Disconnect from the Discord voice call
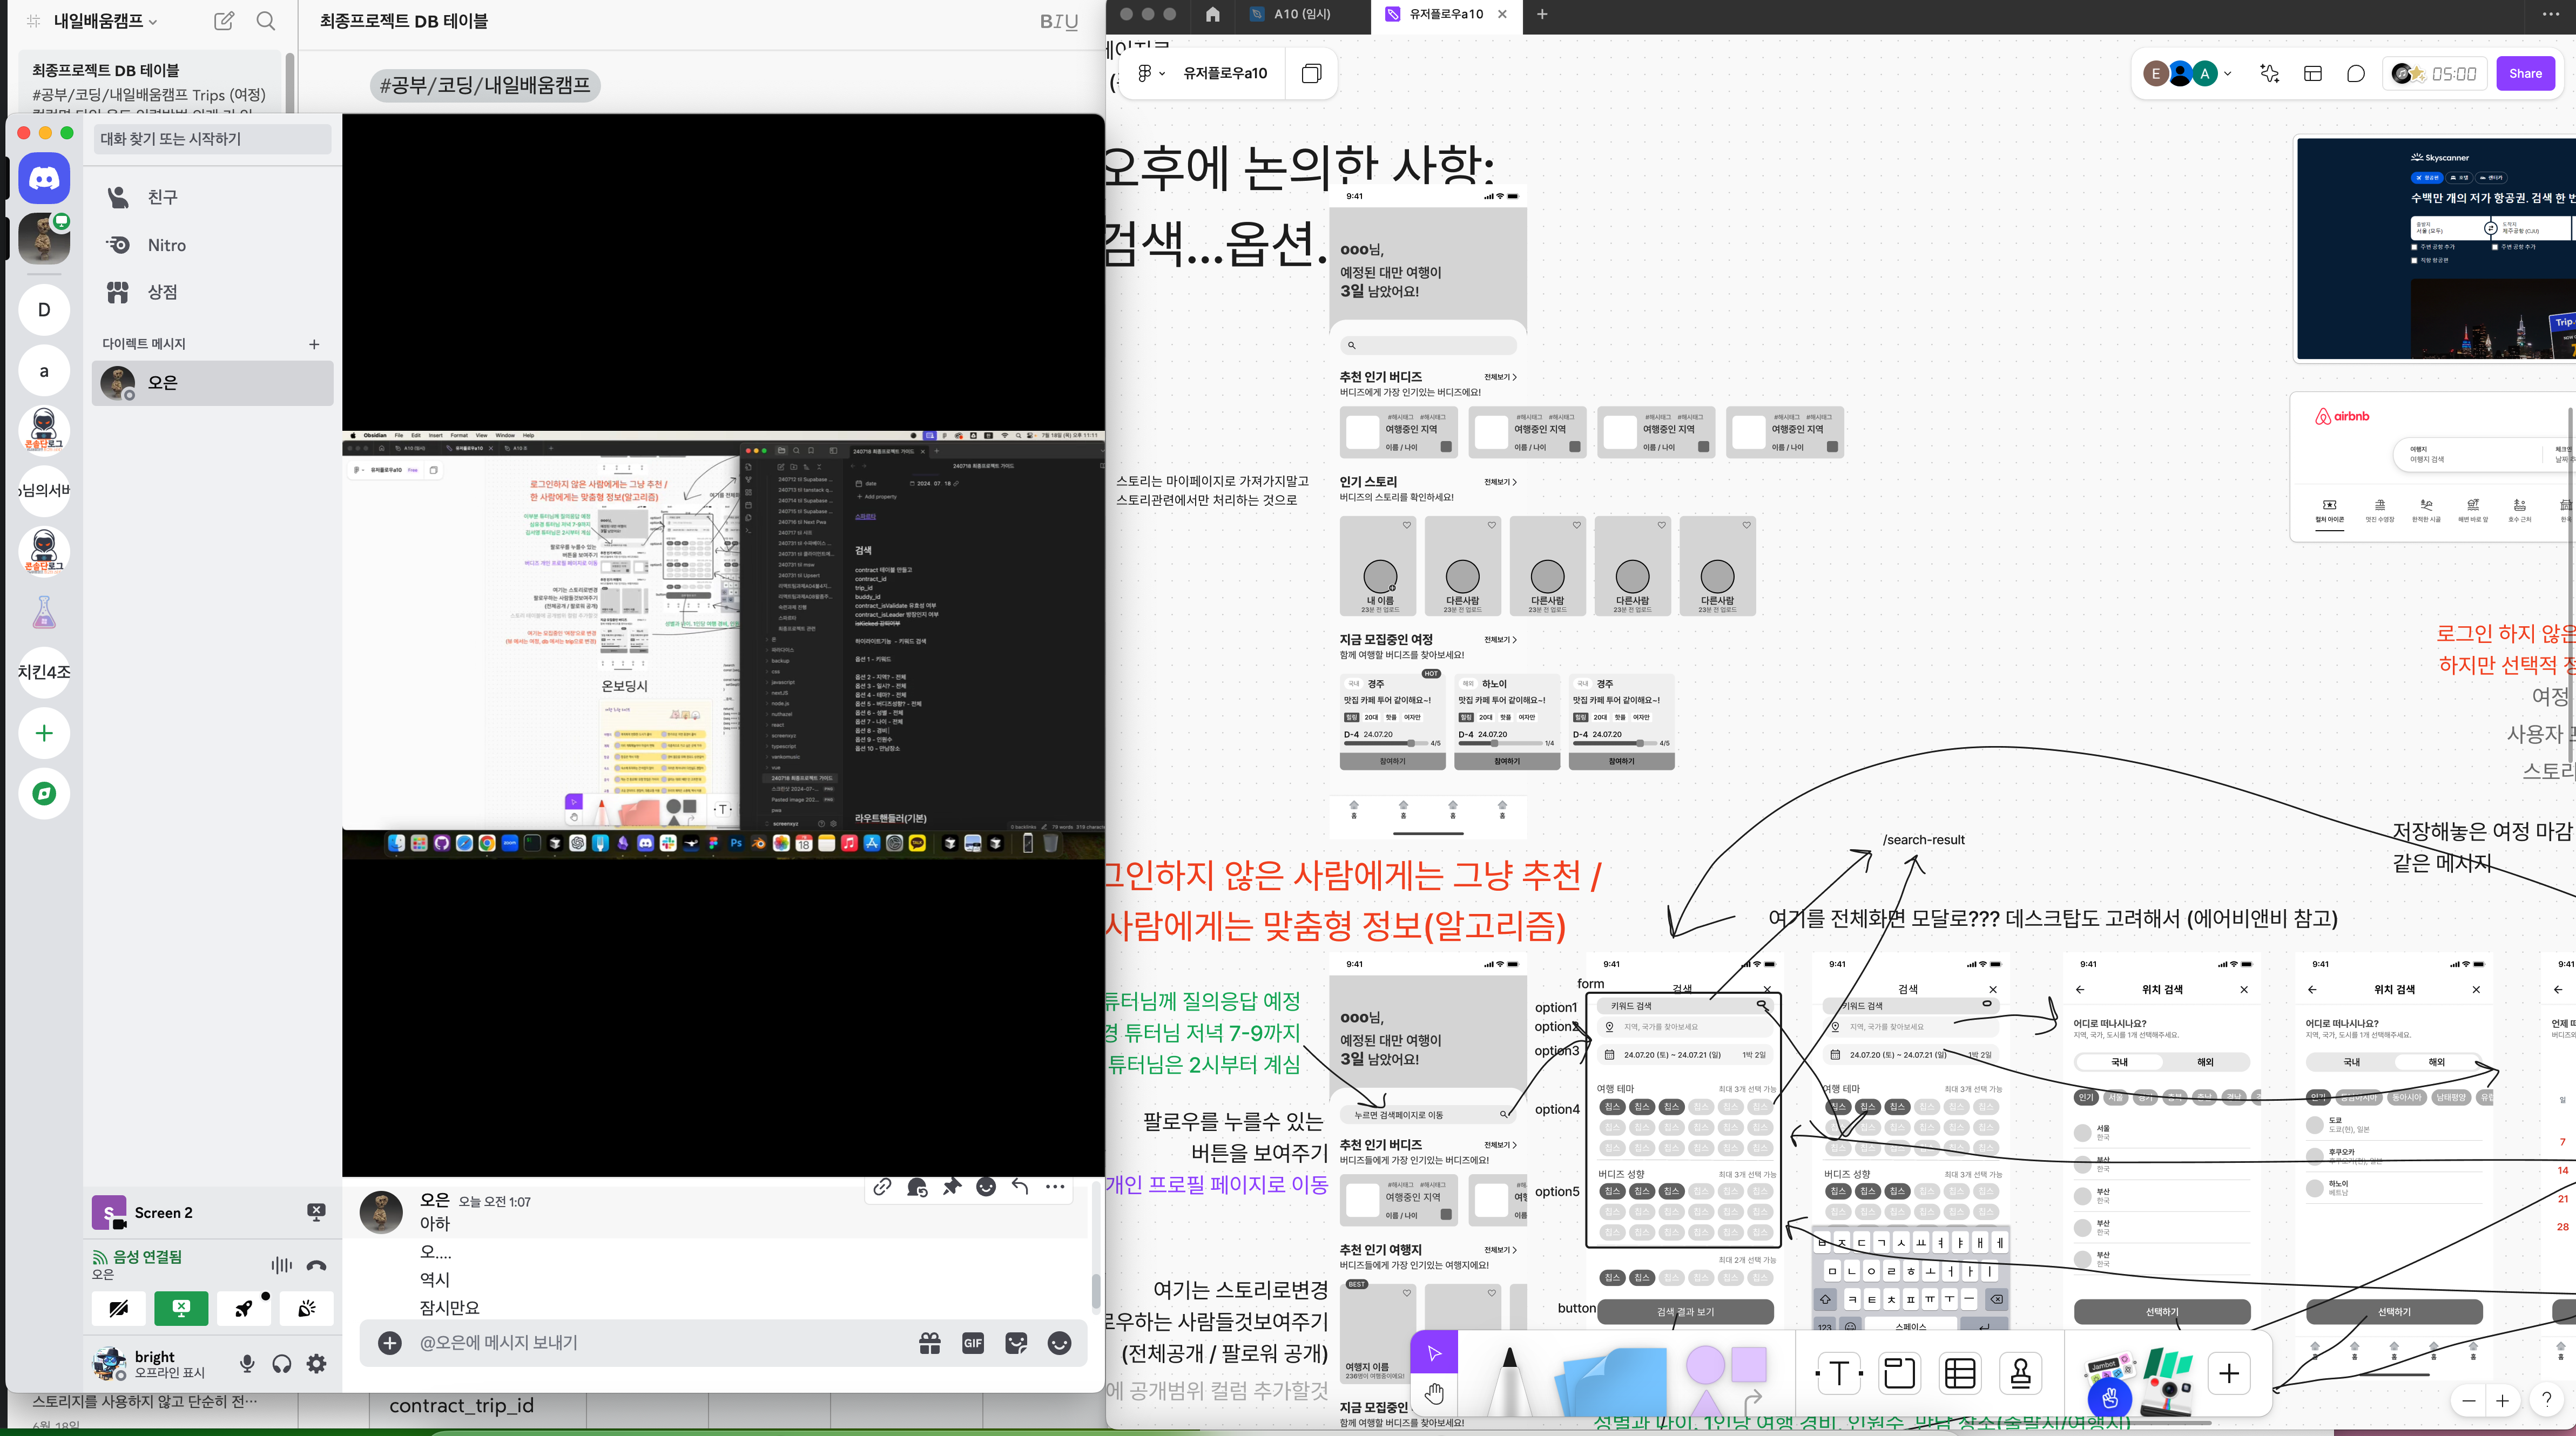Viewport: 2576px width, 1436px height. pos(316,1265)
